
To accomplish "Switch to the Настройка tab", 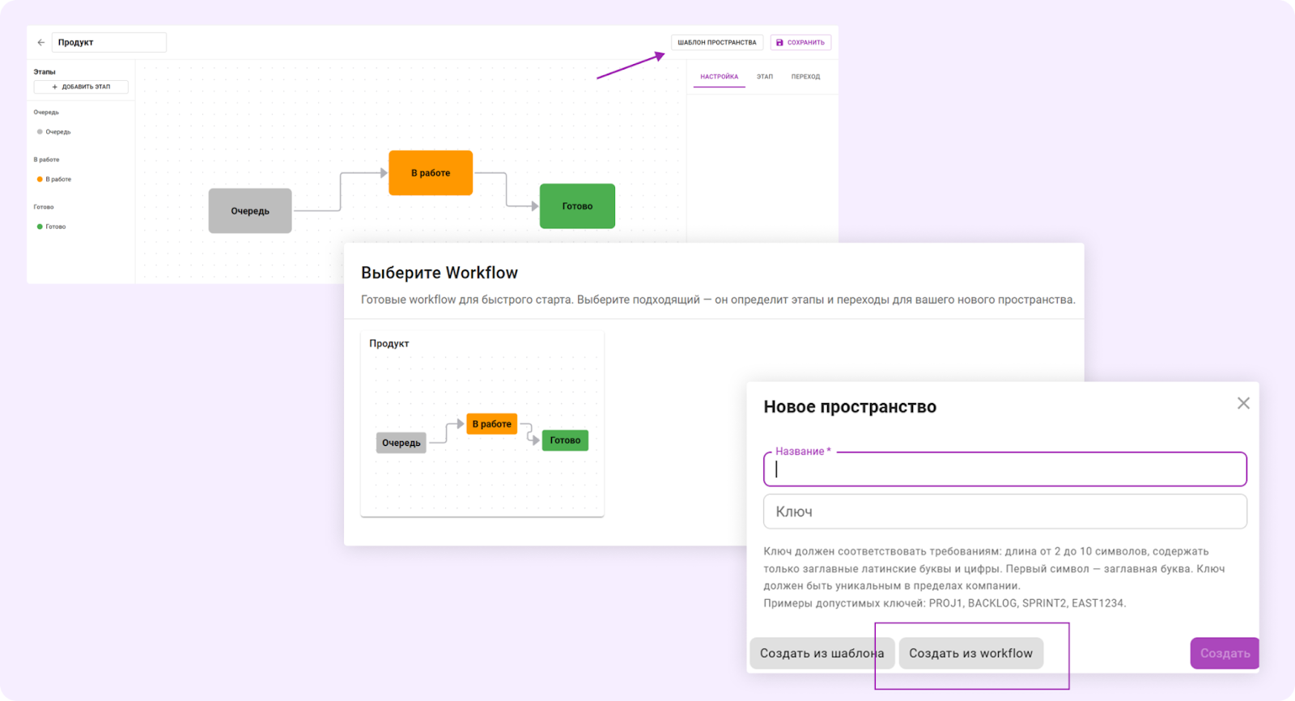I will 719,77.
